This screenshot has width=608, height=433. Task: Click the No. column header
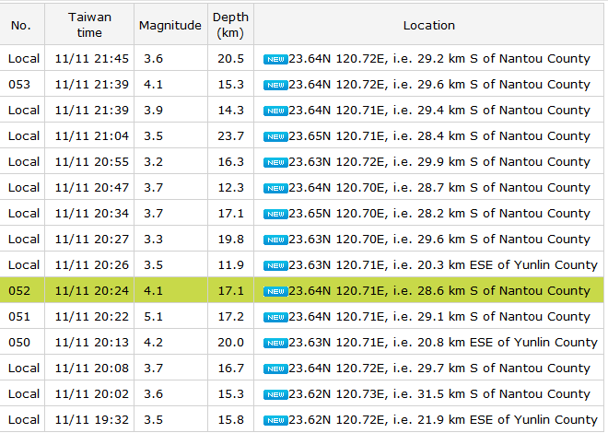[x=21, y=26]
